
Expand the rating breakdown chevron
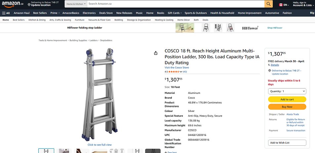point(181,72)
